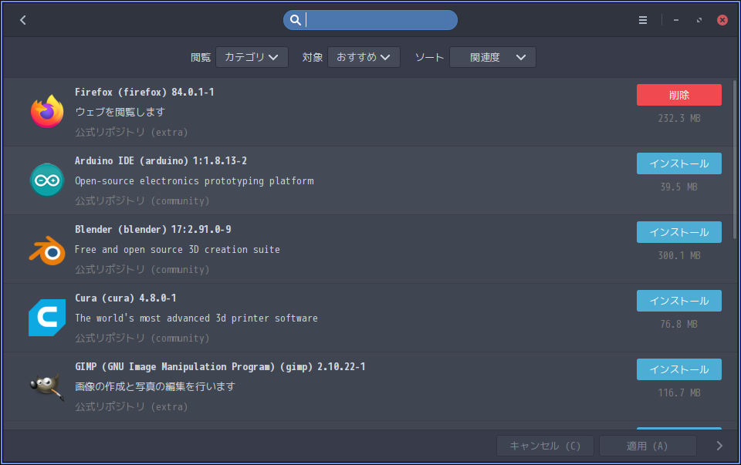The width and height of the screenshot is (741, 465).
Task: Click the 116.7 MB size label
Action: [x=679, y=393]
